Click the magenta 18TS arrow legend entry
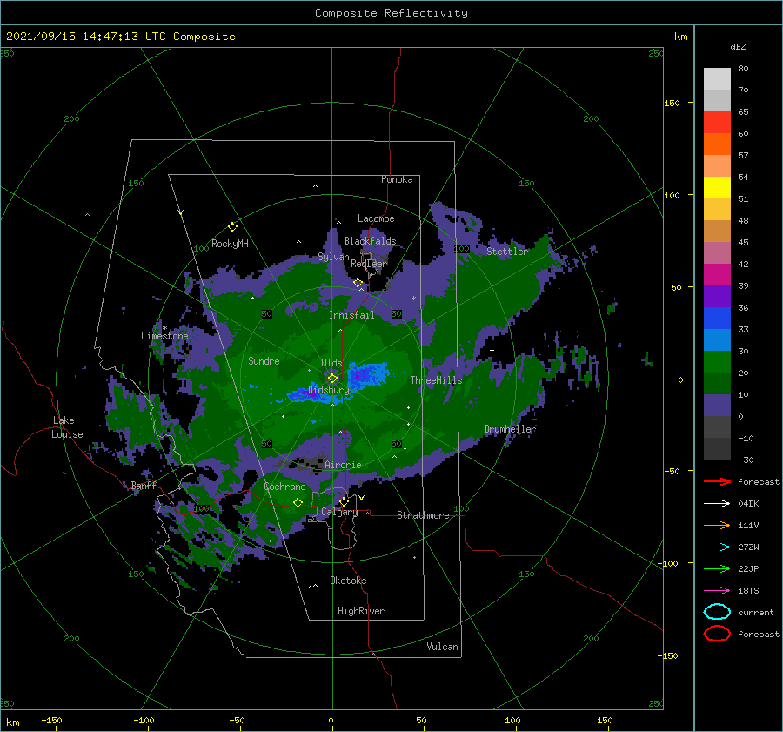Image resolution: width=783 pixels, height=732 pixels. [x=717, y=590]
